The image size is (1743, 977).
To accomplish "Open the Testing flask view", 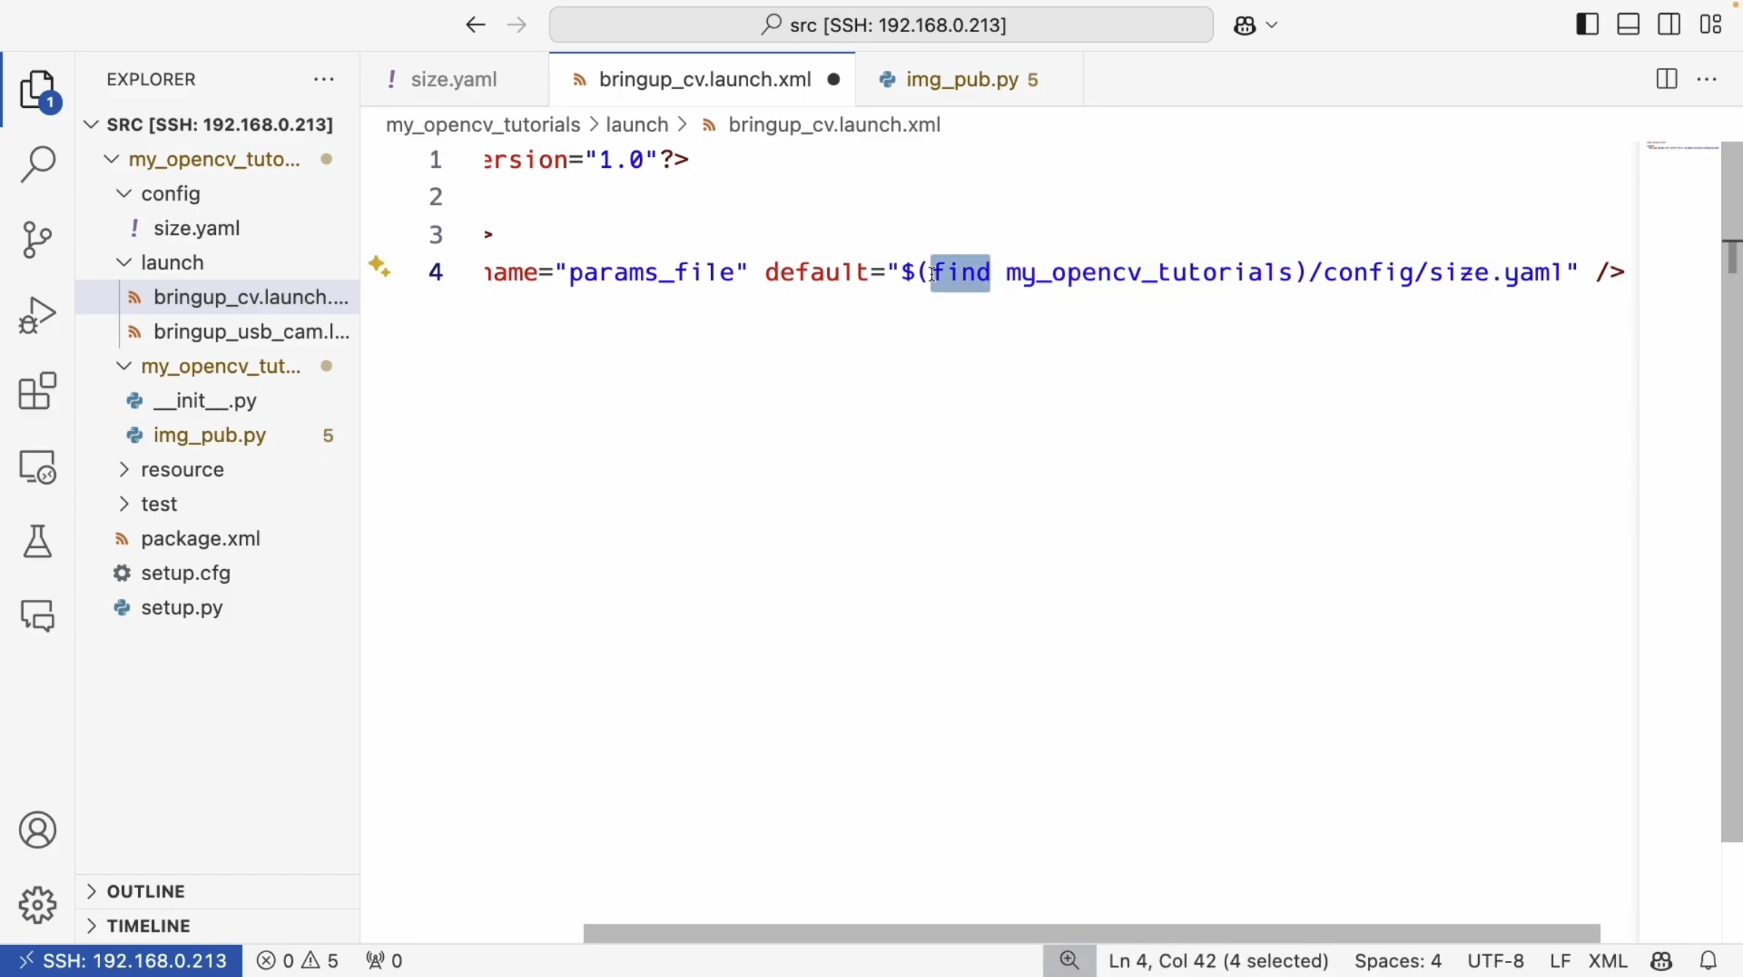I will [38, 541].
